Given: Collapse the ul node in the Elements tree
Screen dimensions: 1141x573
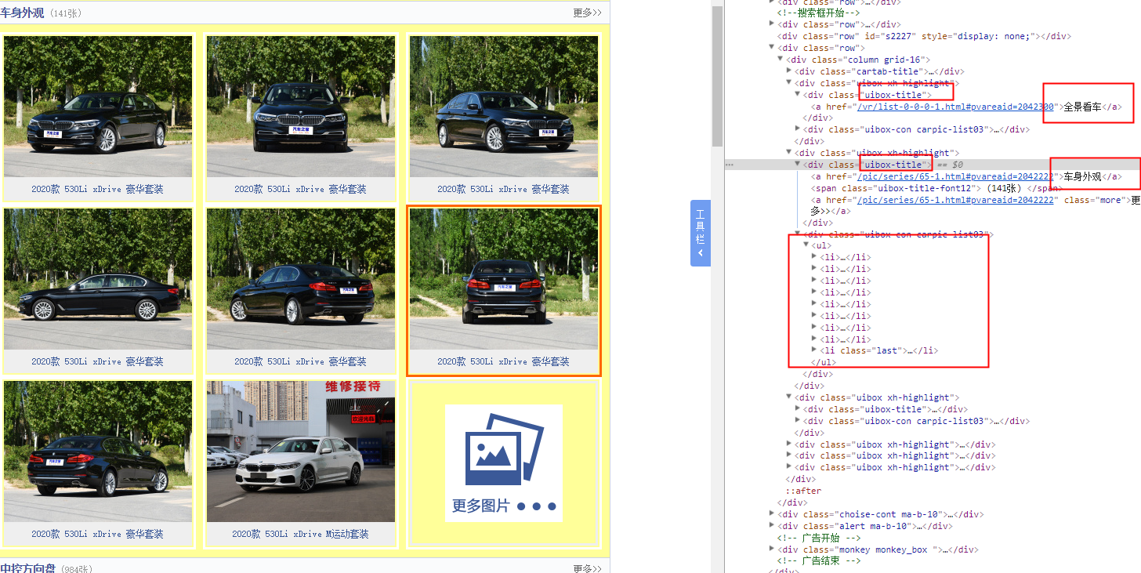Looking at the screenshot, I should point(806,245).
